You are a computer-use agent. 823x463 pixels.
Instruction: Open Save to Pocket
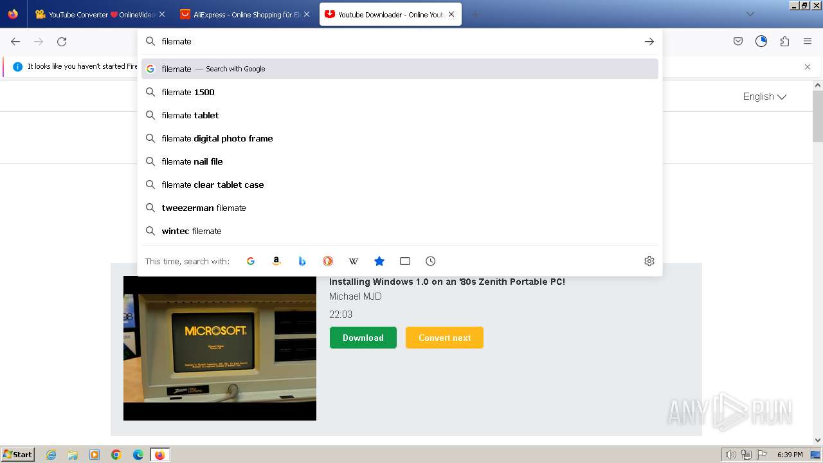click(738, 41)
